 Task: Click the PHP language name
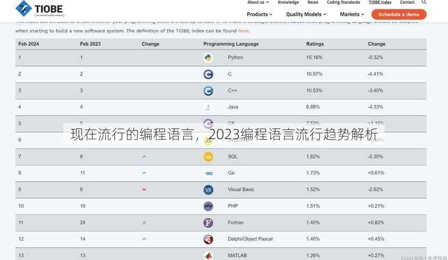[233, 206]
